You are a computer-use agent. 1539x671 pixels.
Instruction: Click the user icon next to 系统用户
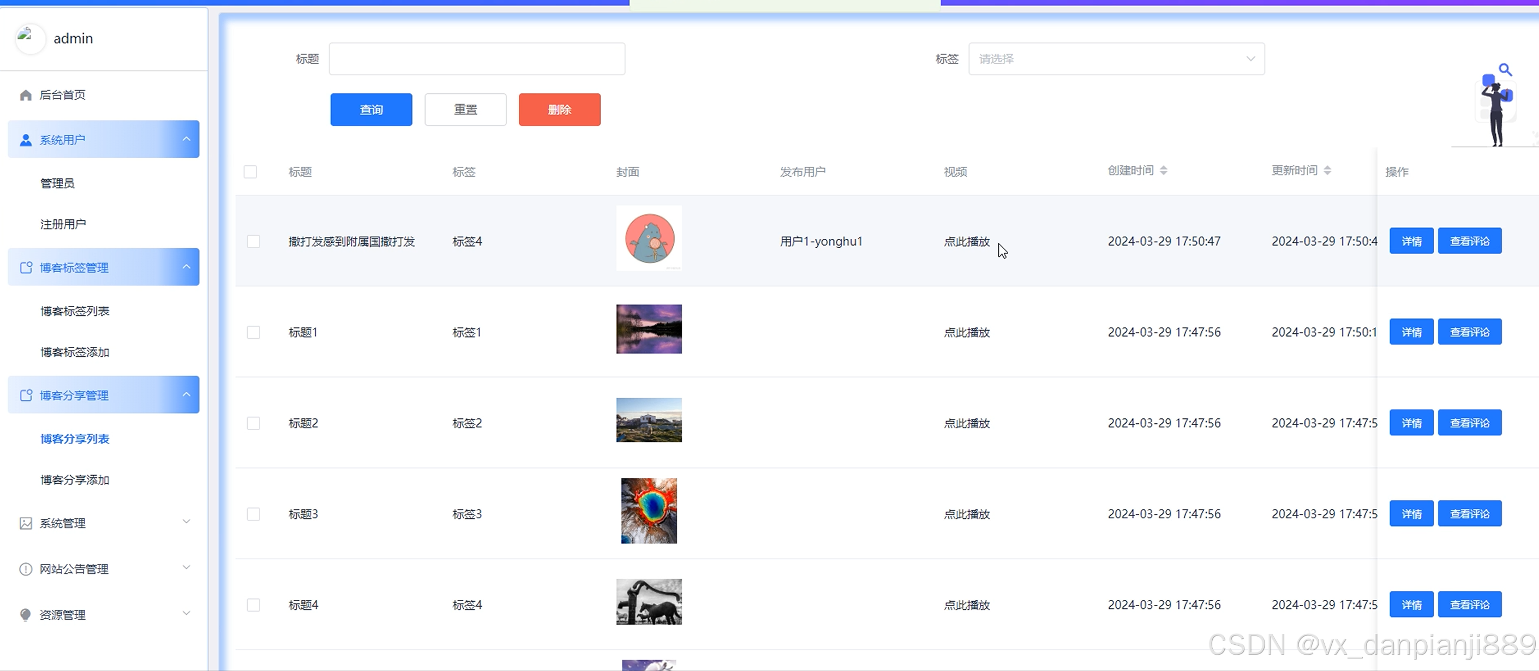coord(26,140)
